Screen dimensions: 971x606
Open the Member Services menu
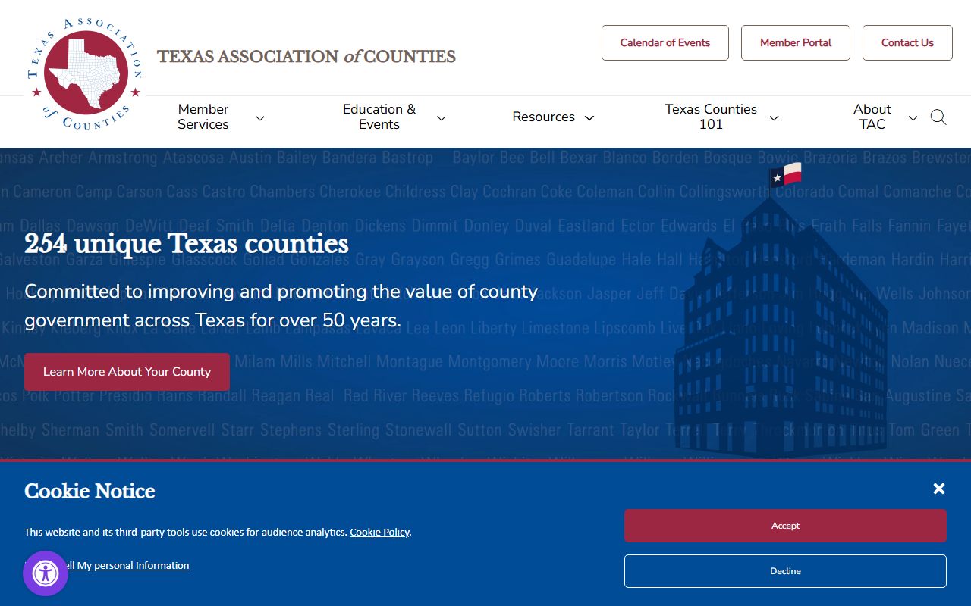pos(203,117)
